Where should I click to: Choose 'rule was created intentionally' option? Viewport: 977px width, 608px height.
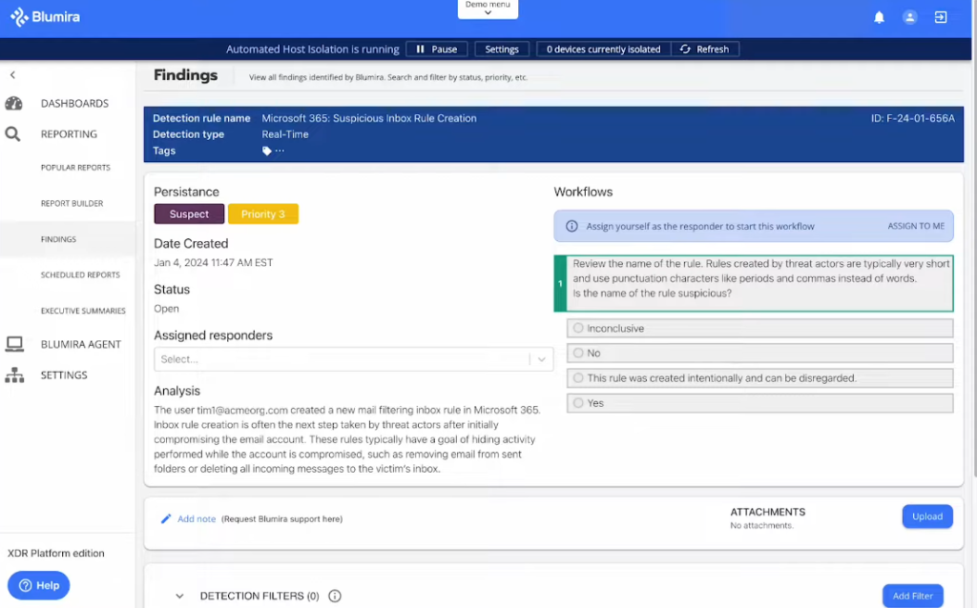click(578, 377)
